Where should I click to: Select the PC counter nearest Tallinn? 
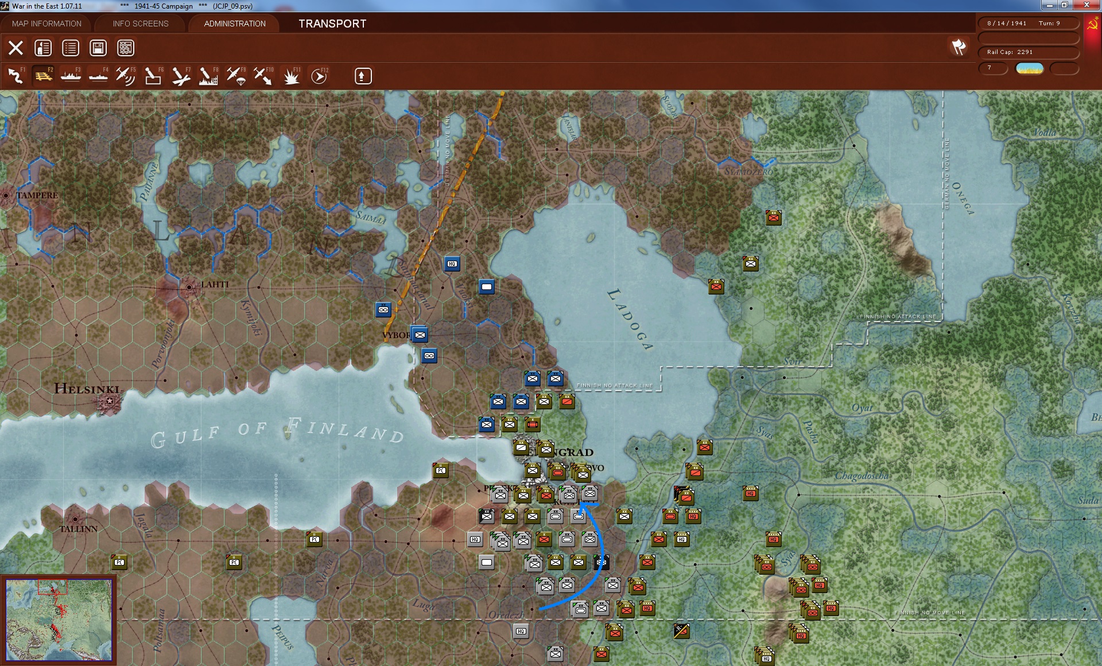point(119,562)
